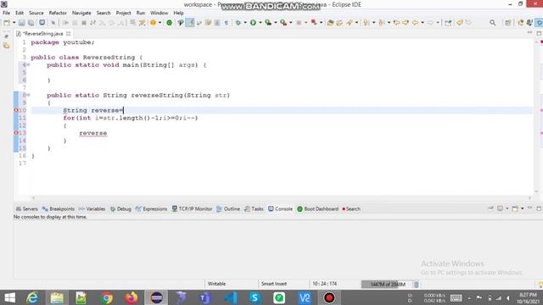Run program with green Run button
543x305 pixels.
point(253,23)
